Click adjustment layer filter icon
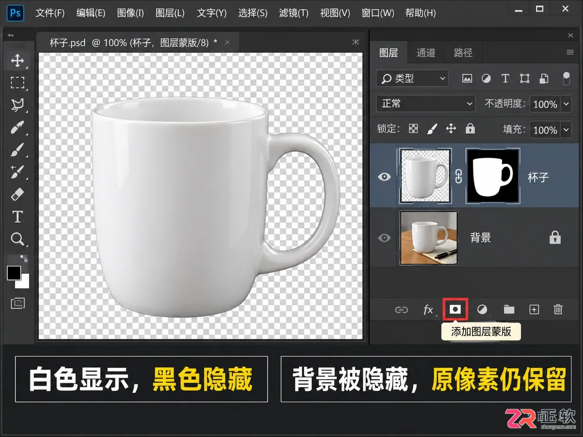 pyautogui.click(x=486, y=79)
